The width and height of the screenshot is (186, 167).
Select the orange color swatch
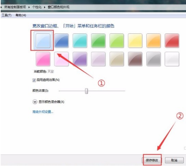point(154,41)
